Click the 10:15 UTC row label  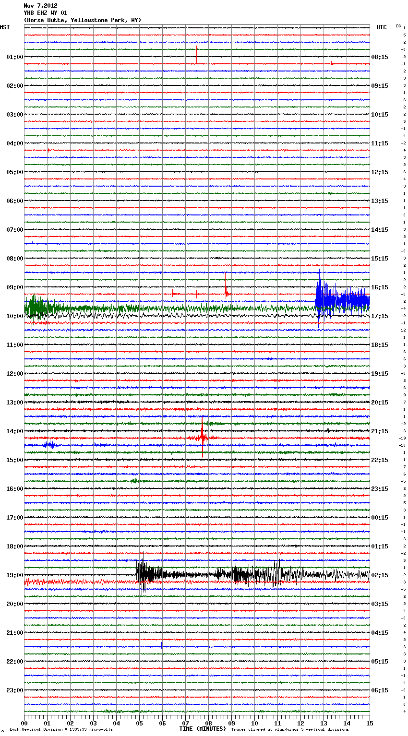coord(380,115)
